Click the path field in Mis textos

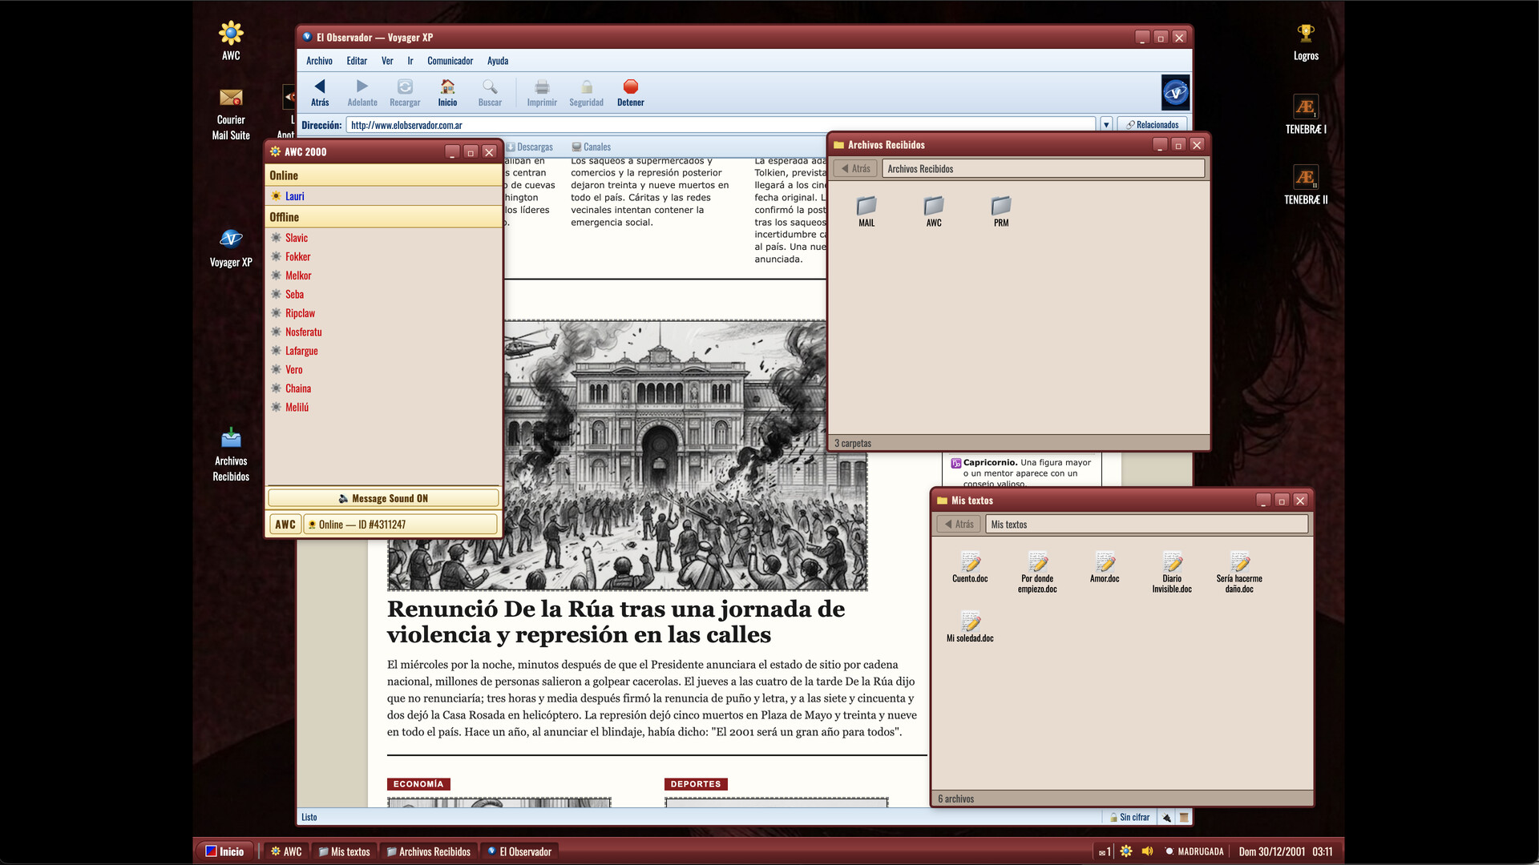[1147, 525]
